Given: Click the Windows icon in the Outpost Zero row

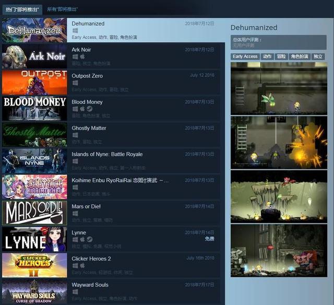Looking at the screenshot, I should tap(75, 83).
